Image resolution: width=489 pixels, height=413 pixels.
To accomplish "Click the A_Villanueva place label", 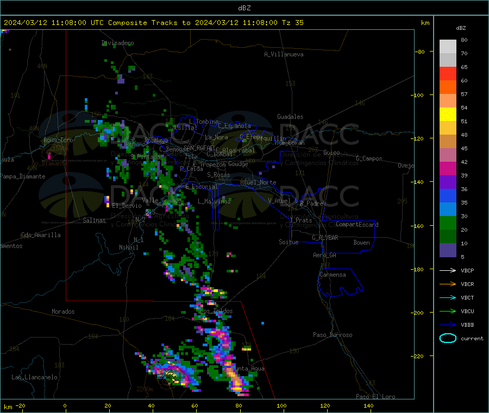I will pos(284,54).
